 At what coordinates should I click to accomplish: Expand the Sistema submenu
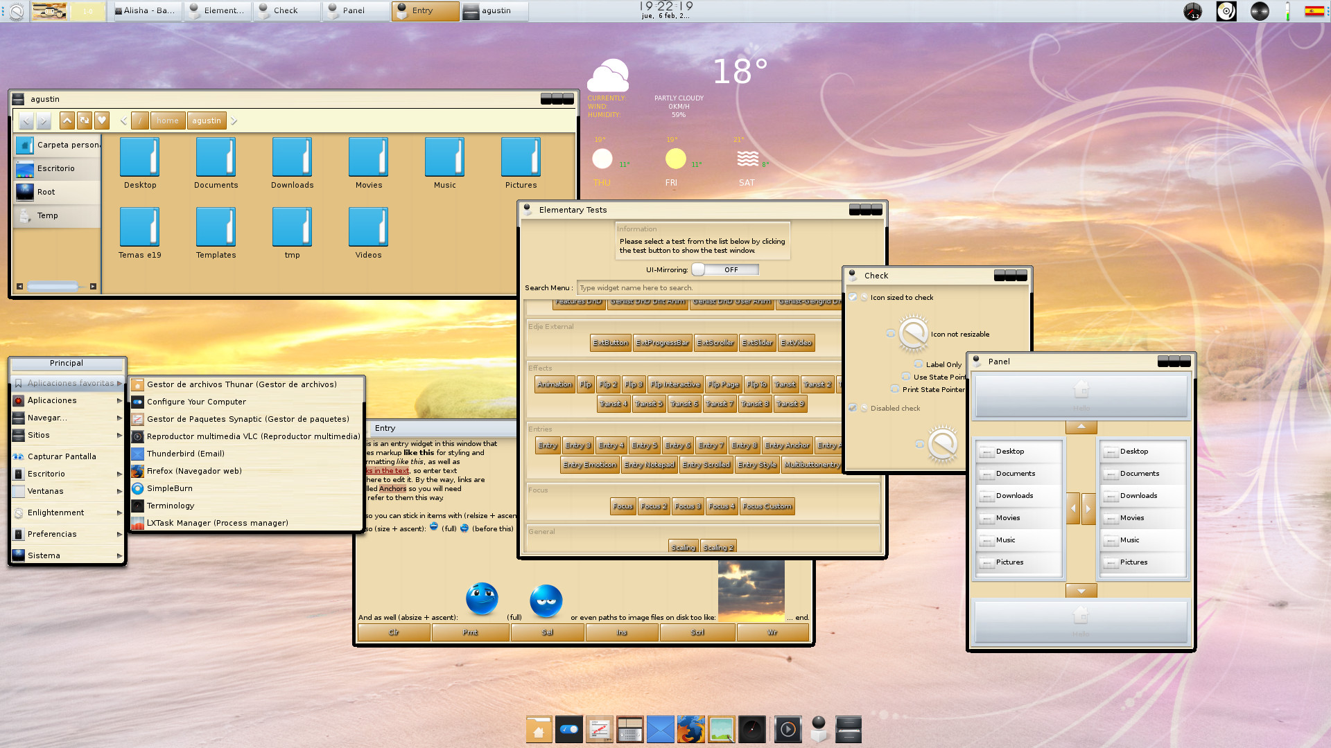(67, 555)
